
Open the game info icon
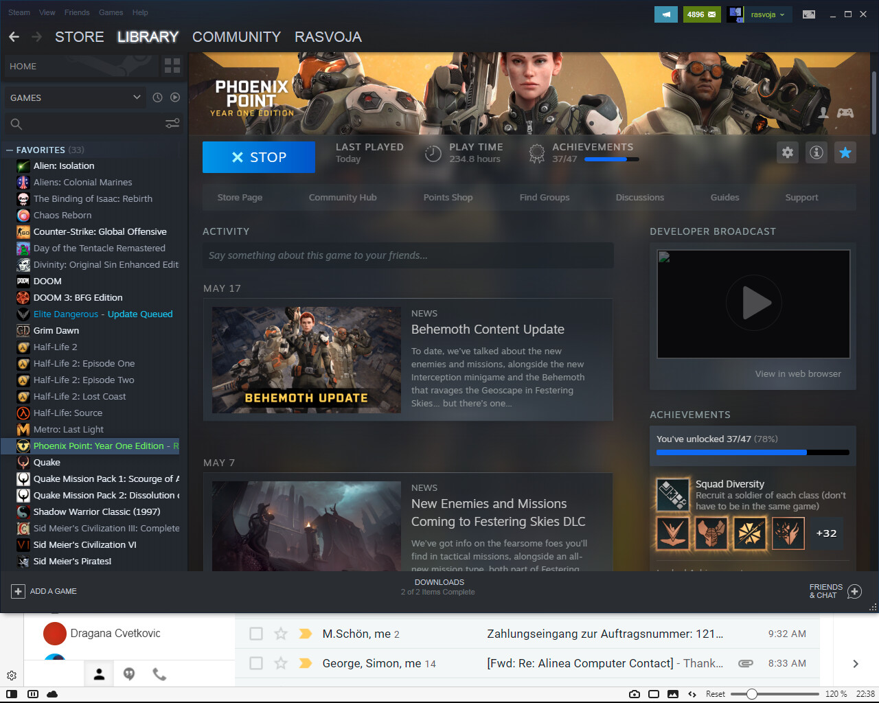click(817, 152)
